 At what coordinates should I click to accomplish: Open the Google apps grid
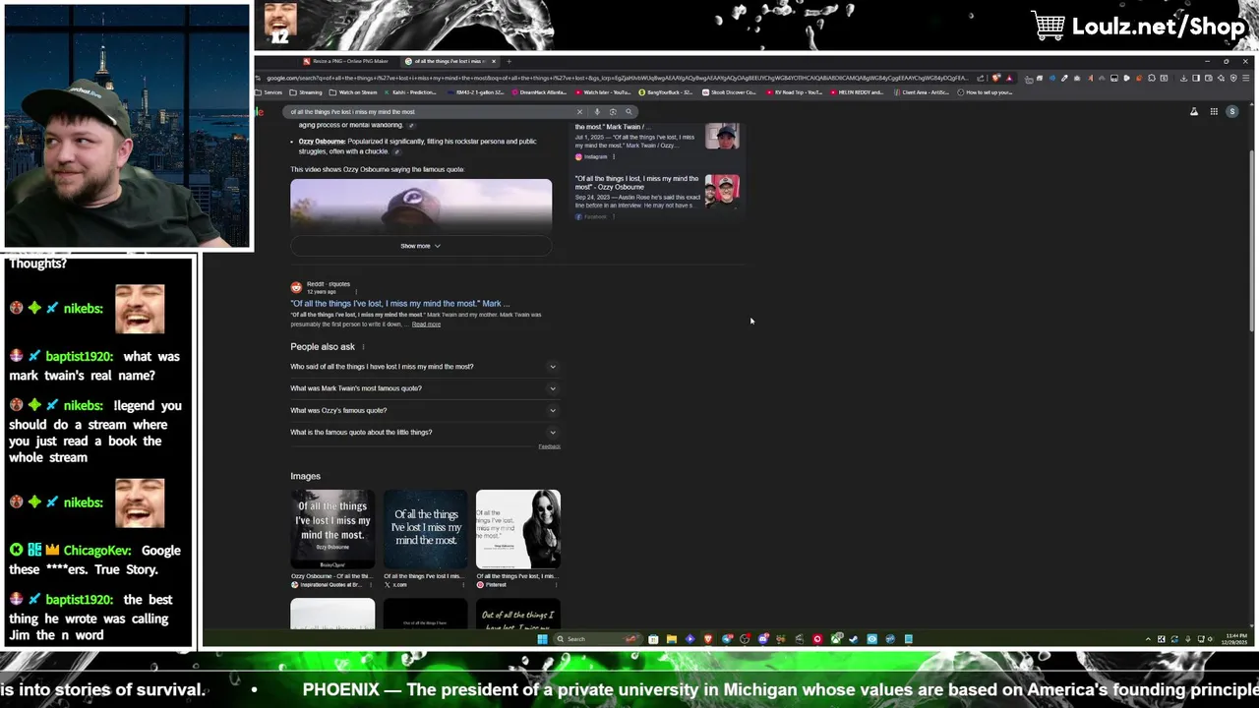click(x=1214, y=112)
